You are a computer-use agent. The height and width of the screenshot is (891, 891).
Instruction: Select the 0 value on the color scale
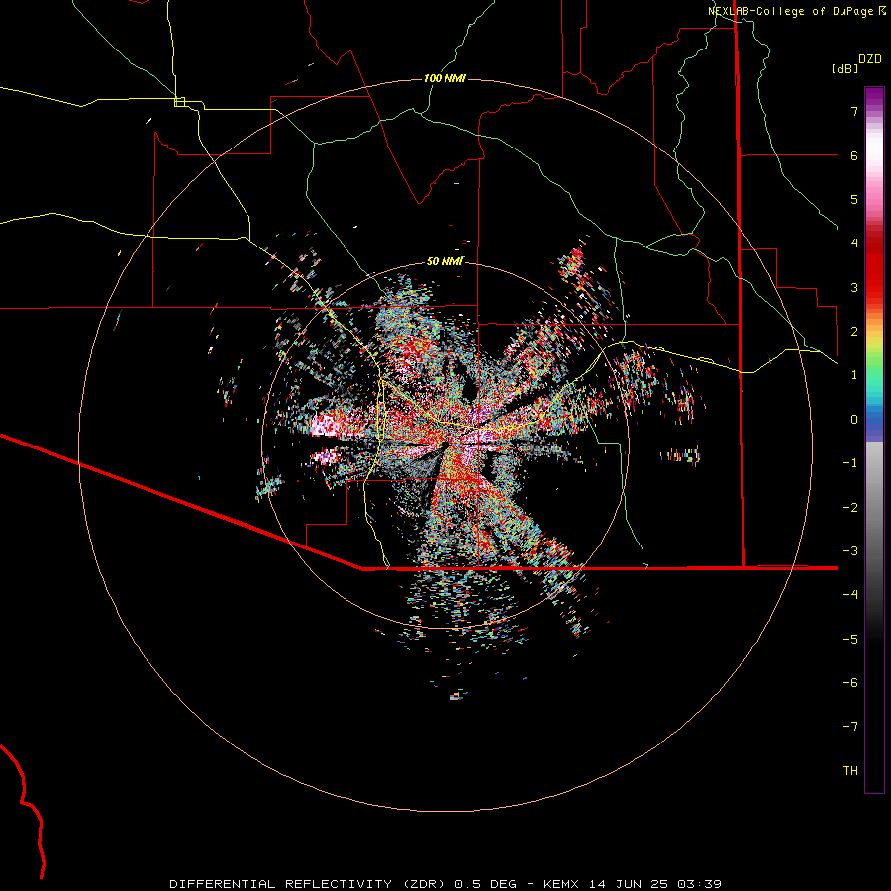coord(854,420)
